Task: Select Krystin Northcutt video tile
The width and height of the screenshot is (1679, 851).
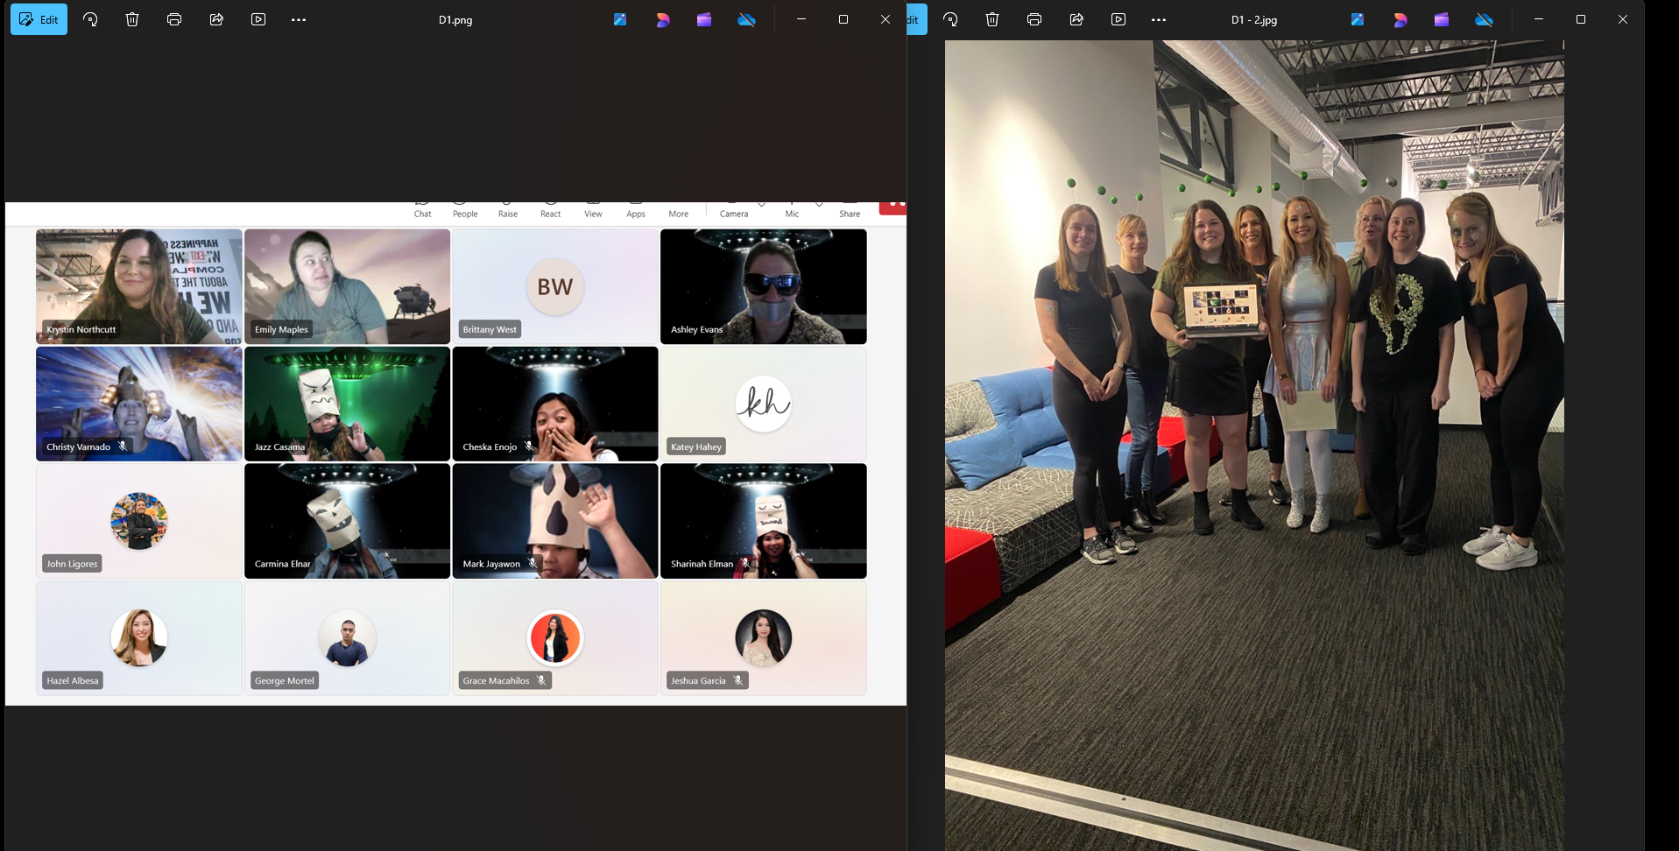Action: click(x=139, y=286)
